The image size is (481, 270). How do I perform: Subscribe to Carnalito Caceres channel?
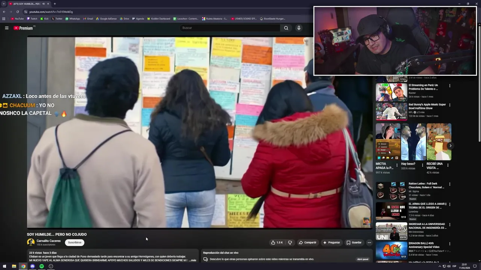point(74,242)
